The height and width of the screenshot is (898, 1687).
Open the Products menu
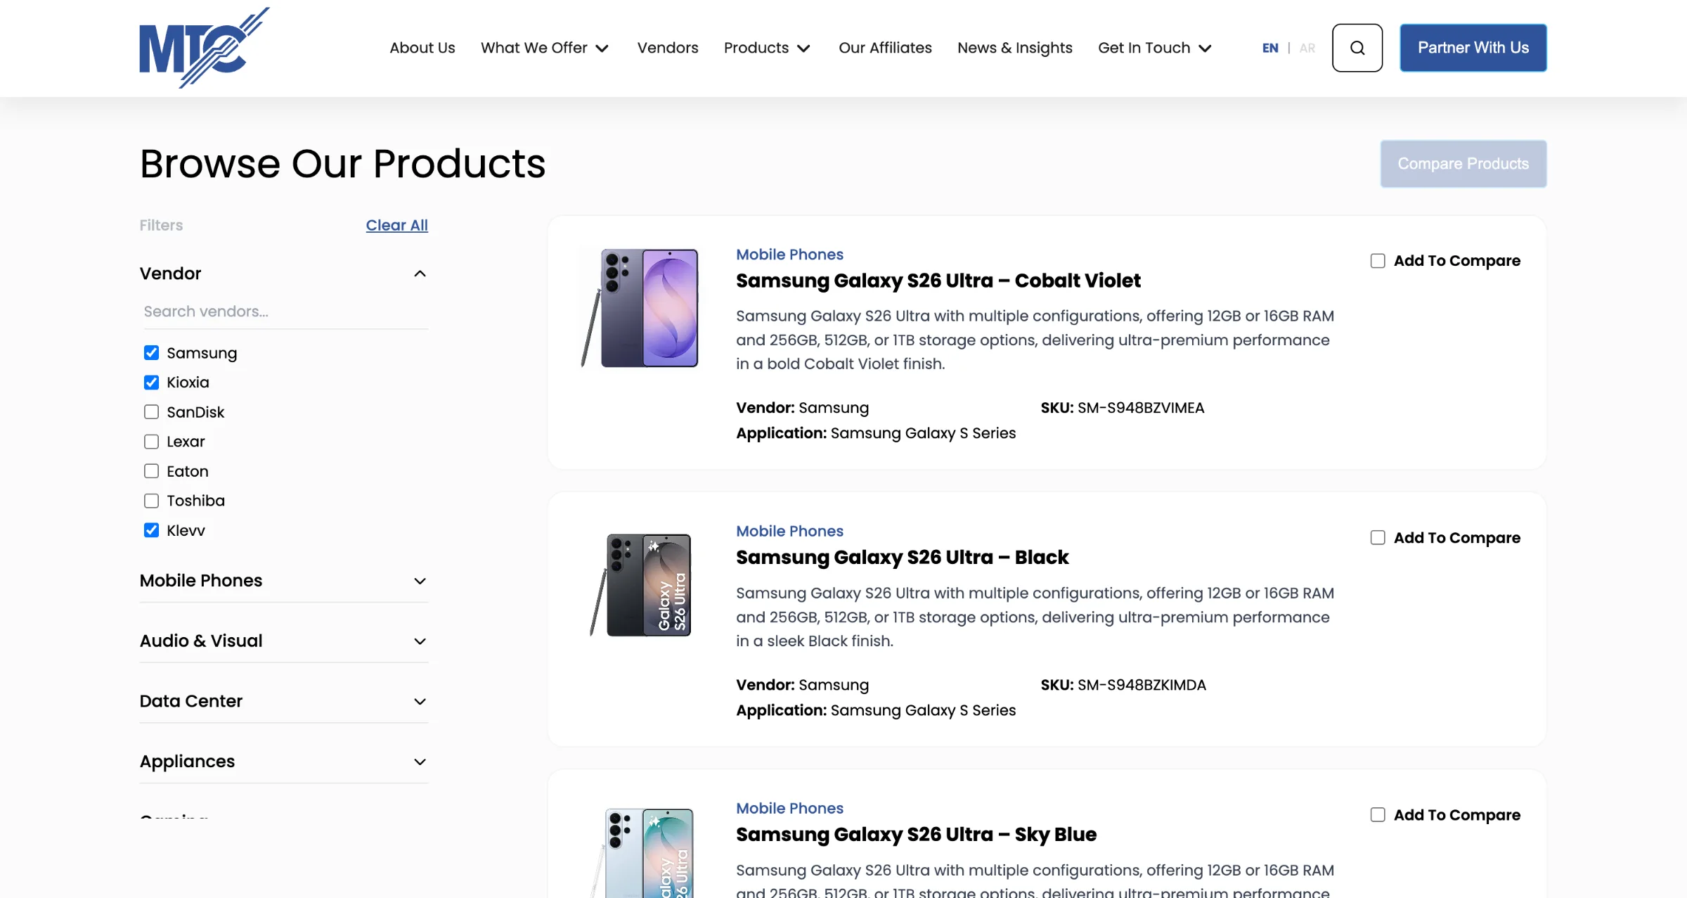[767, 48]
